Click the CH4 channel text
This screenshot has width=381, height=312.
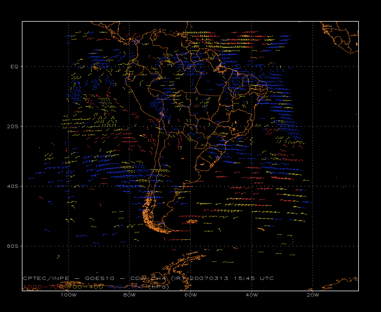coord(159,278)
